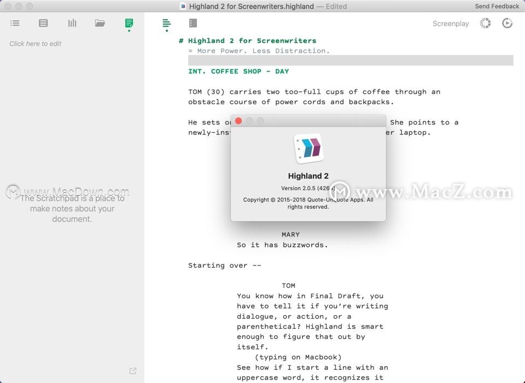Click the TOM character cue above dialogue
This screenshot has height=383, width=525.
tap(288, 286)
